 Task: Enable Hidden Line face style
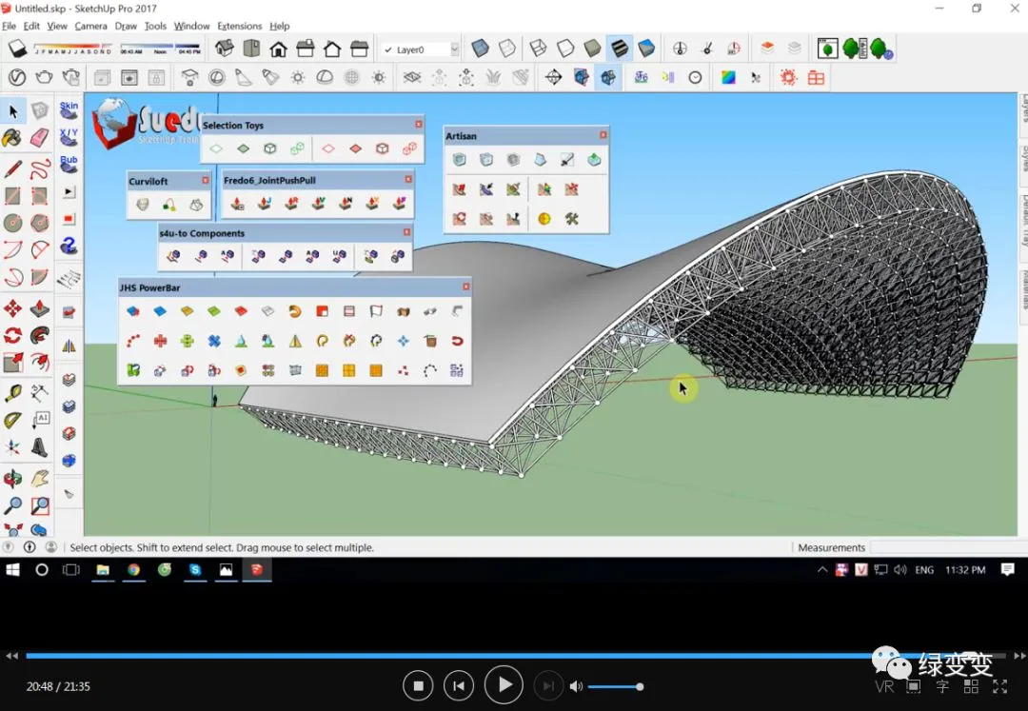coord(564,49)
